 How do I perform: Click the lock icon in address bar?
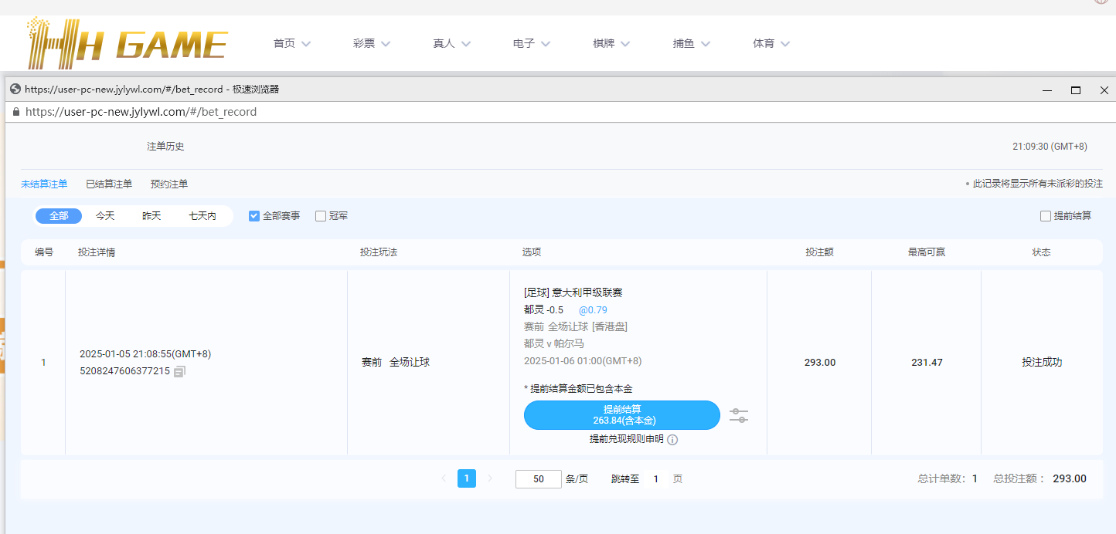tap(15, 112)
